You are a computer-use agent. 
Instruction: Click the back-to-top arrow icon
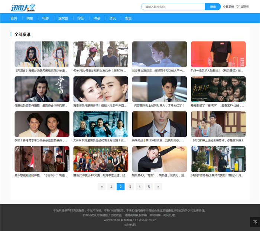pyautogui.click(x=255, y=222)
